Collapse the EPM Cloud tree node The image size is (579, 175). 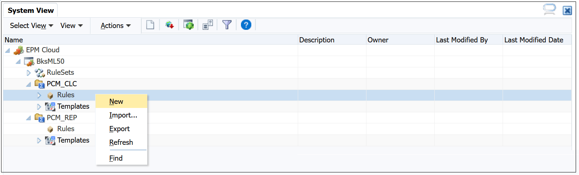coord(7,50)
